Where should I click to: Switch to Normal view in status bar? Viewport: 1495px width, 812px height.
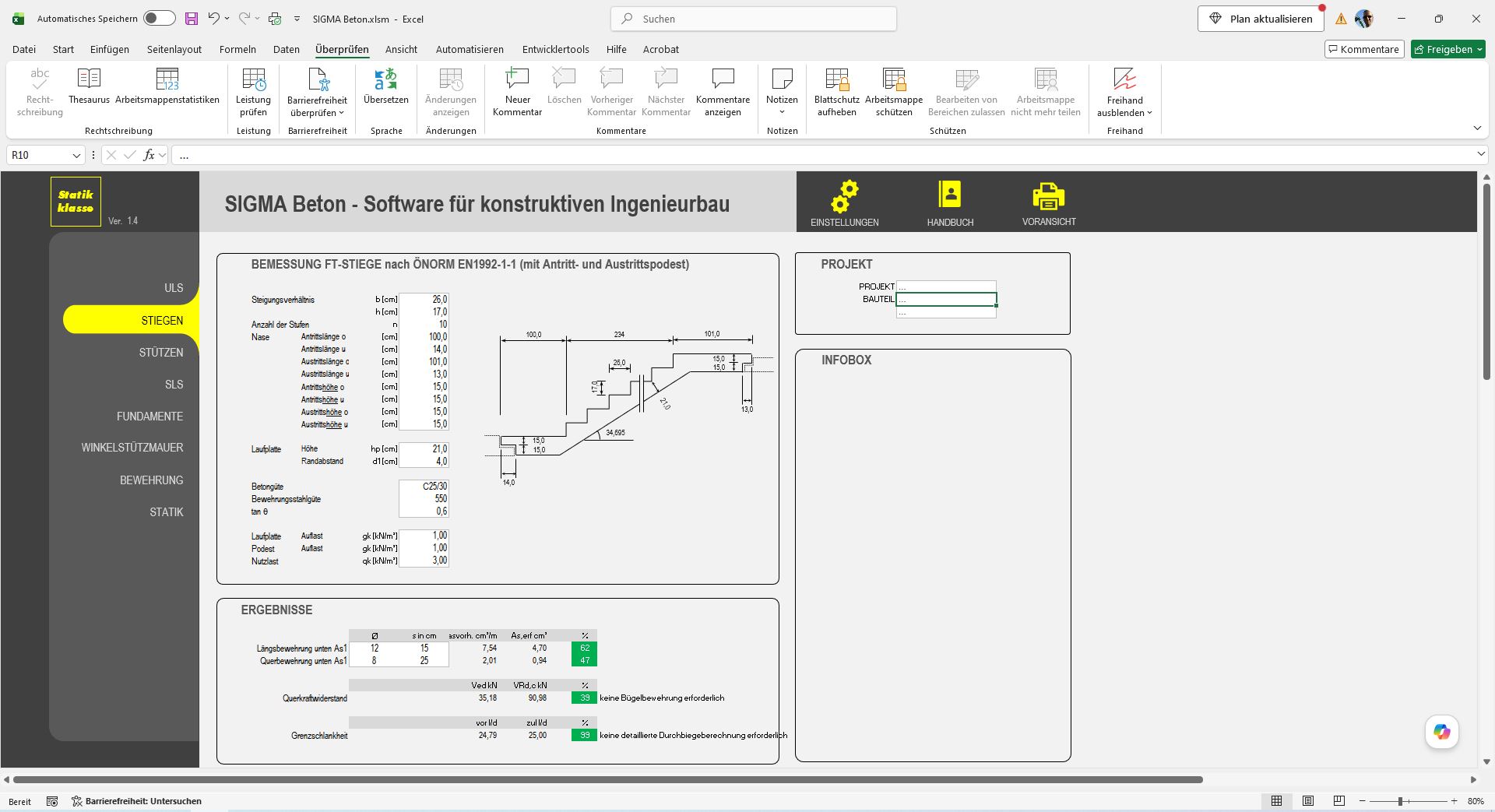click(1276, 801)
